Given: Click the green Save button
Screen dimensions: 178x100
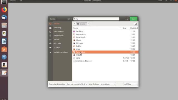Looking at the screenshot, I should pos(133,19).
